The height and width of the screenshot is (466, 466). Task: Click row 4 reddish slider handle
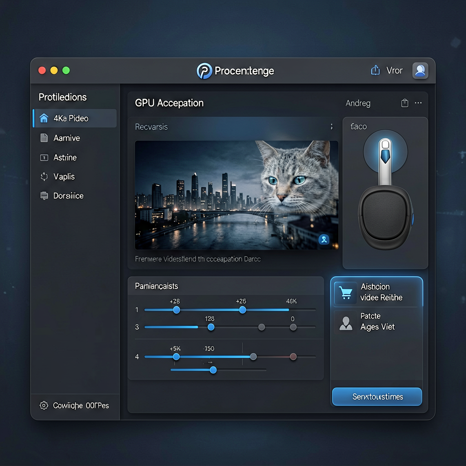pyautogui.click(x=293, y=357)
